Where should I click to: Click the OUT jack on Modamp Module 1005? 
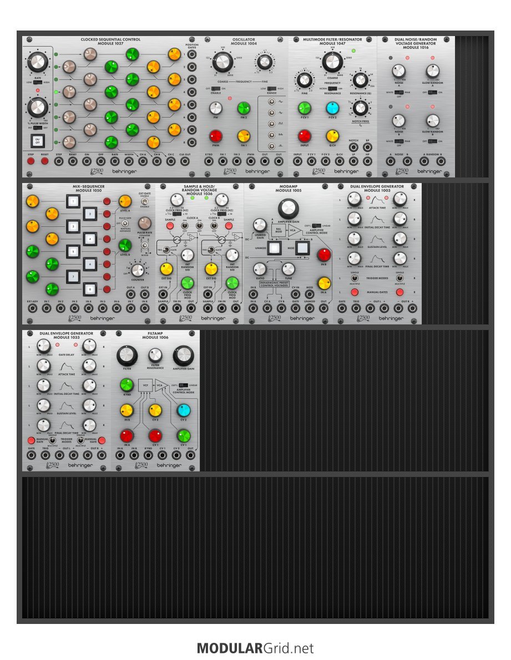pos(323,308)
